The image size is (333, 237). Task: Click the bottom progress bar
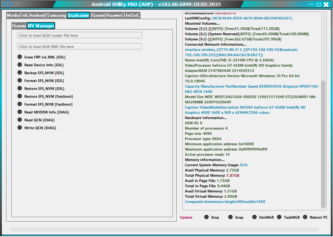point(164,230)
